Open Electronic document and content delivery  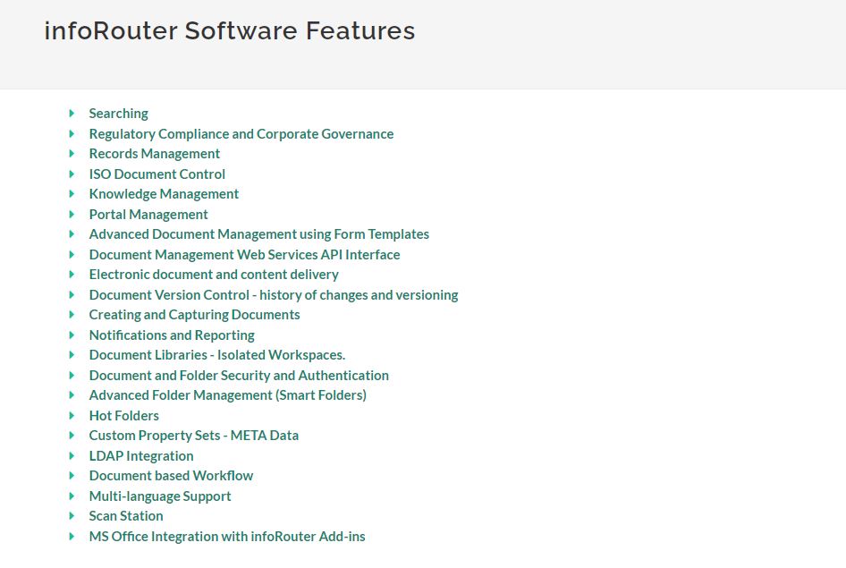(214, 274)
